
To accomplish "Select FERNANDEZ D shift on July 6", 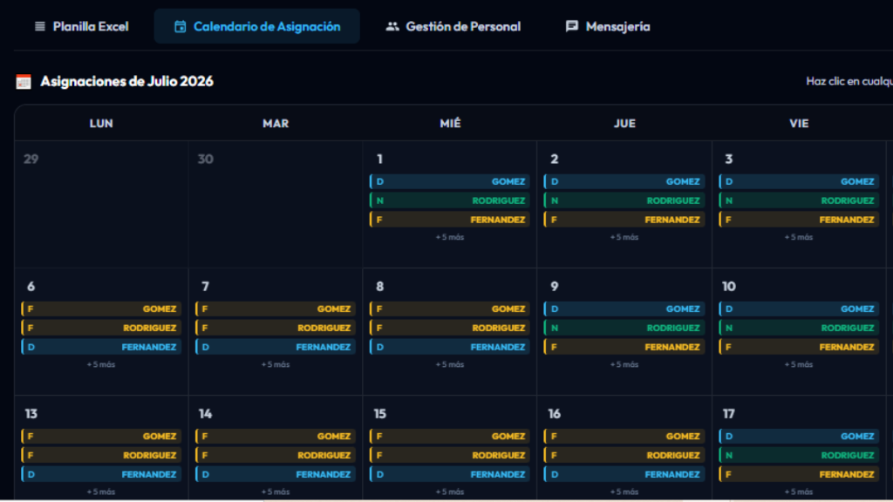I will point(101,347).
